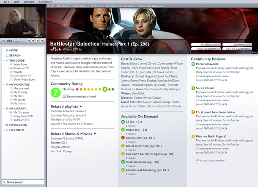Set my rating to the last green dot
Screen dimensions: 258x187
113,89
